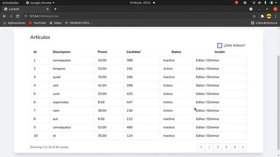Click Editar / Eliminar for aut row
This screenshot has height=157, width=280.
(x=207, y=119)
